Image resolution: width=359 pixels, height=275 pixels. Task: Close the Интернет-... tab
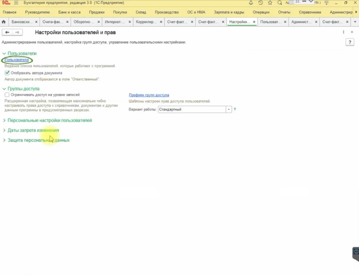coord(130,22)
